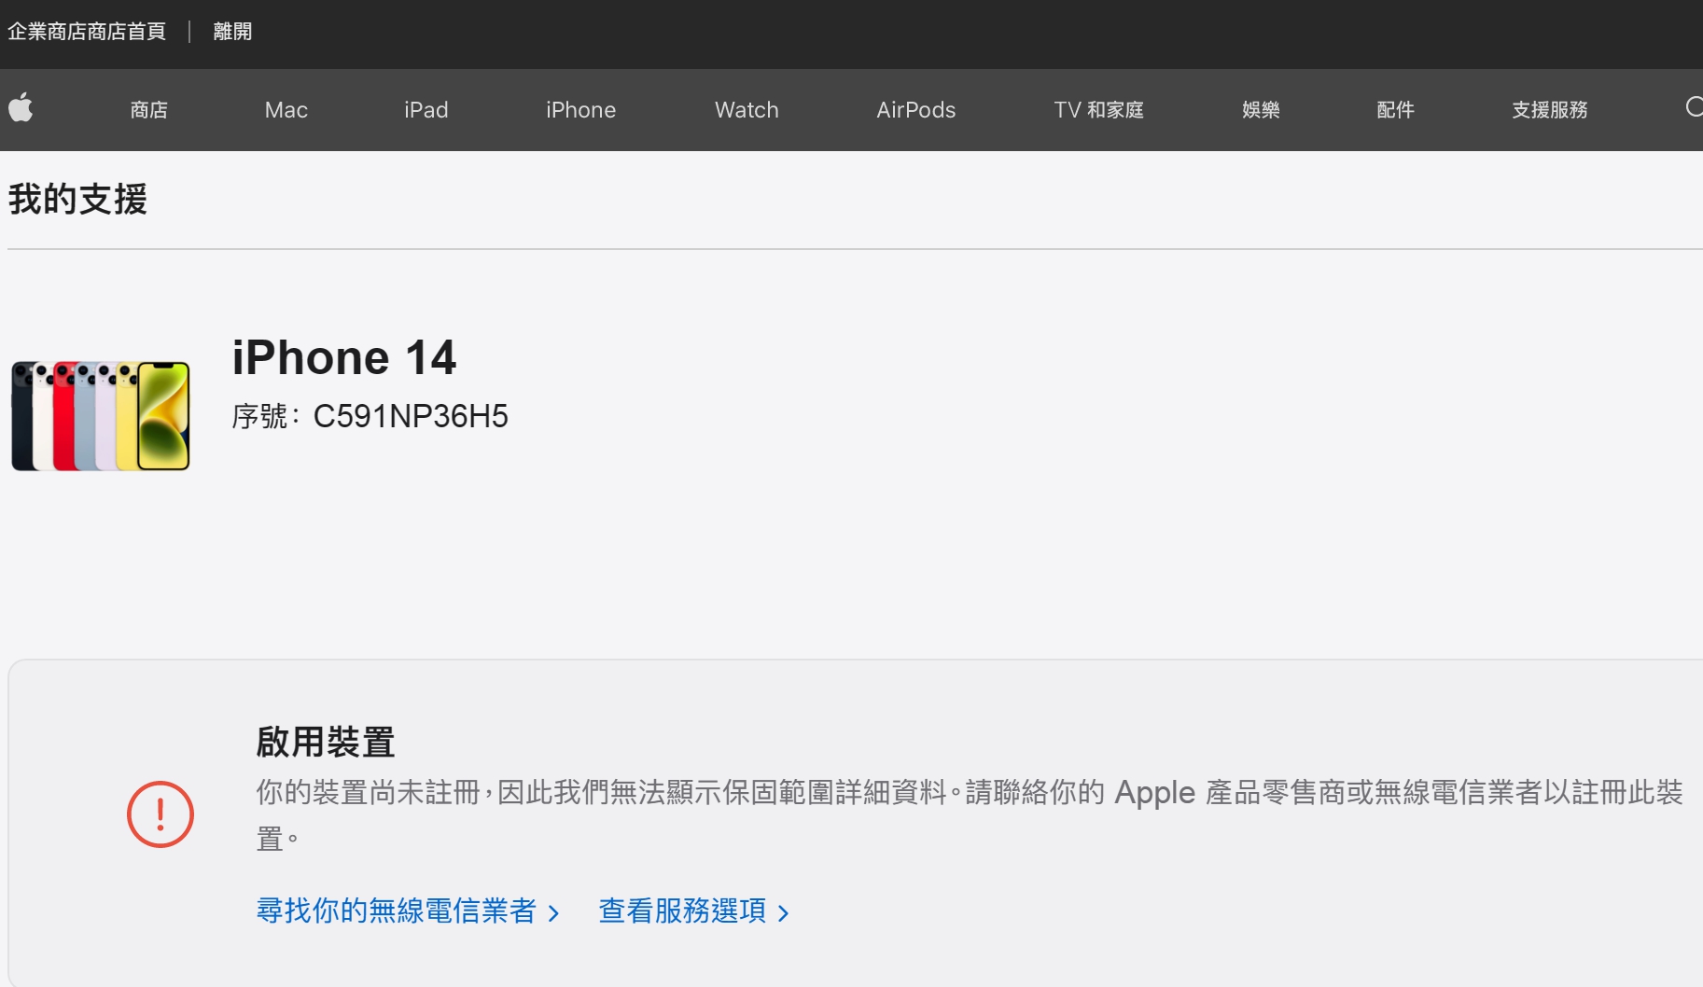
Task: Go to 企業商店商店首頁 link
Action: coord(87,32)
